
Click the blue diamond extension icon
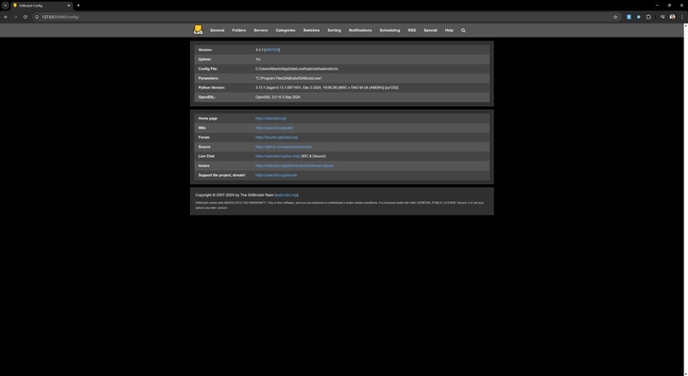click(x=638, y=17)
